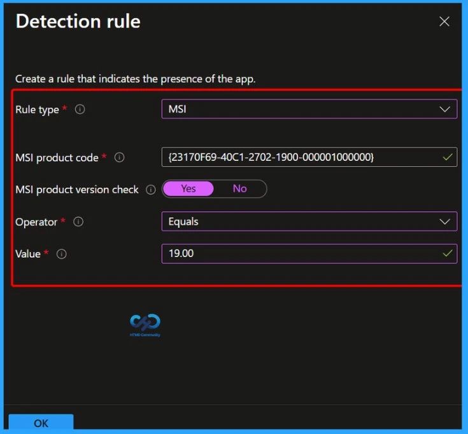Click the MSI product version check label

(77, 190)
